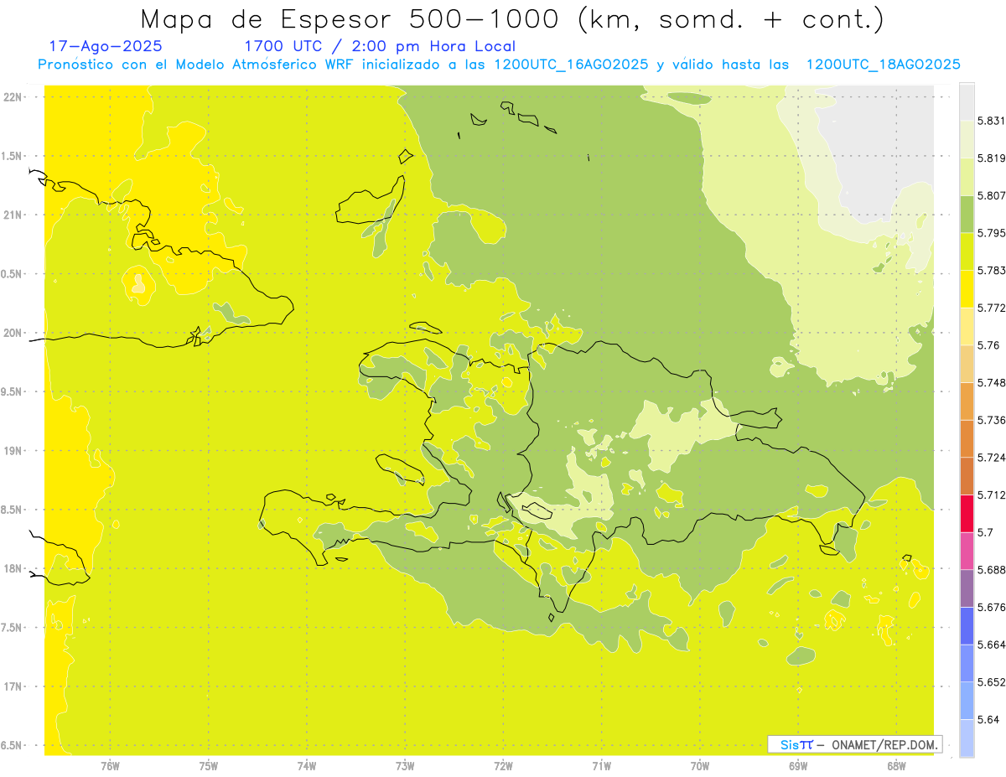This screenshot has width=1006, height=777.
Task: Click the legend value '5.64'
Action: [x=988, y=719]
